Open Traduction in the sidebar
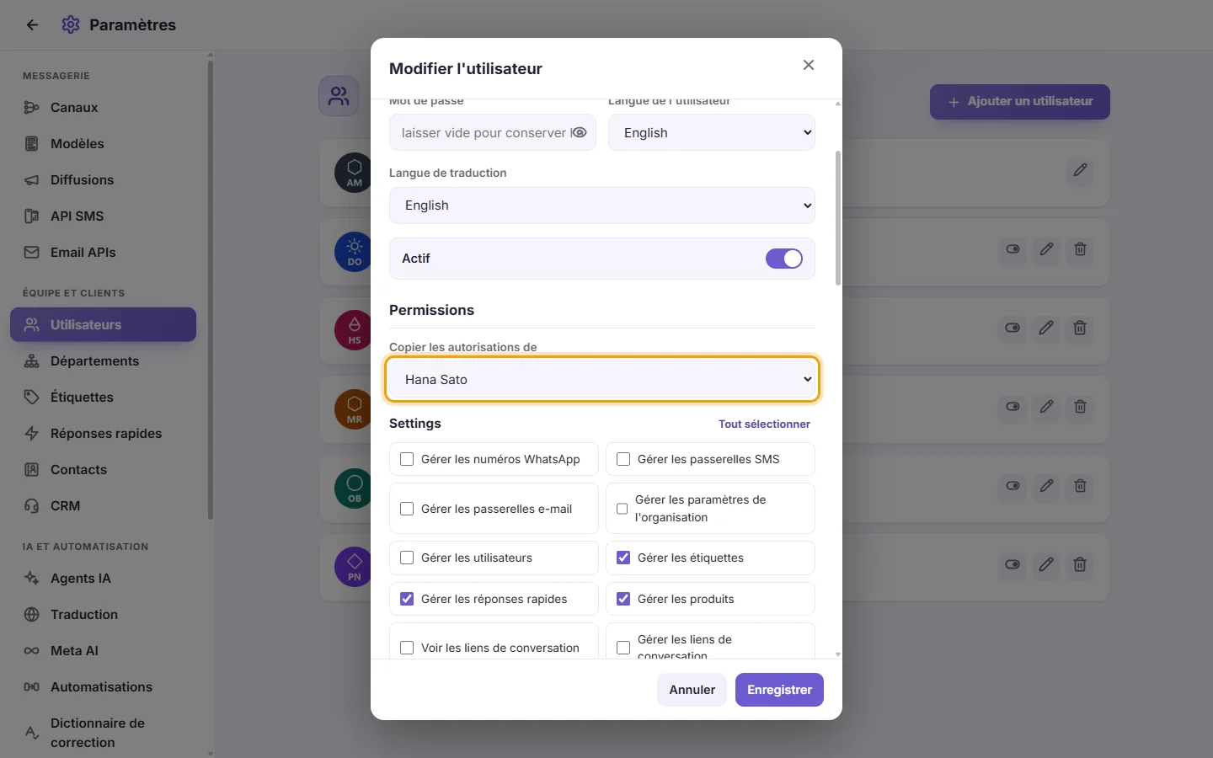1213x758 pixels. click(x=103, y=615)
